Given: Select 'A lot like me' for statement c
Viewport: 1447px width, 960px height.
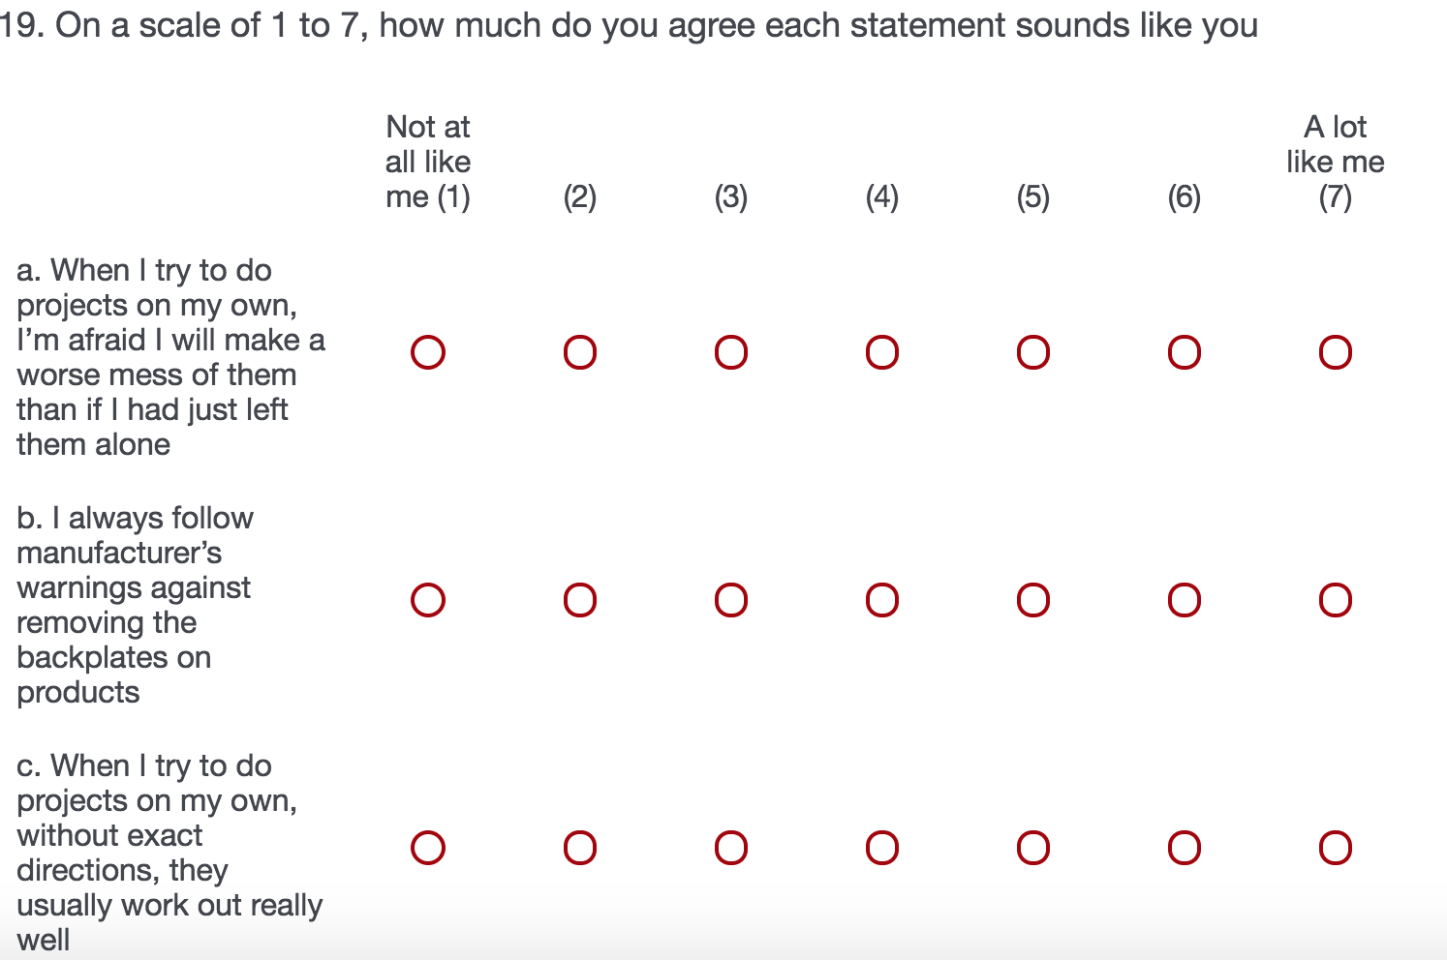Looking at the screenshot, I should pyautogui.click(x=1336, y=848).
